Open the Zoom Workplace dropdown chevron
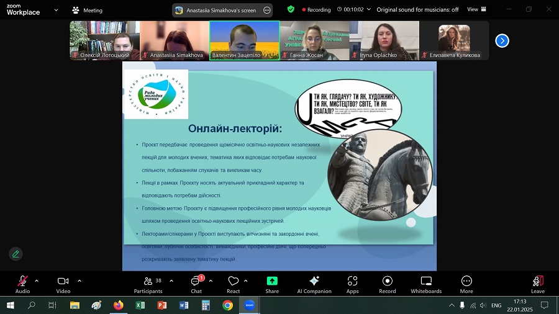 [x=57, y=10]
